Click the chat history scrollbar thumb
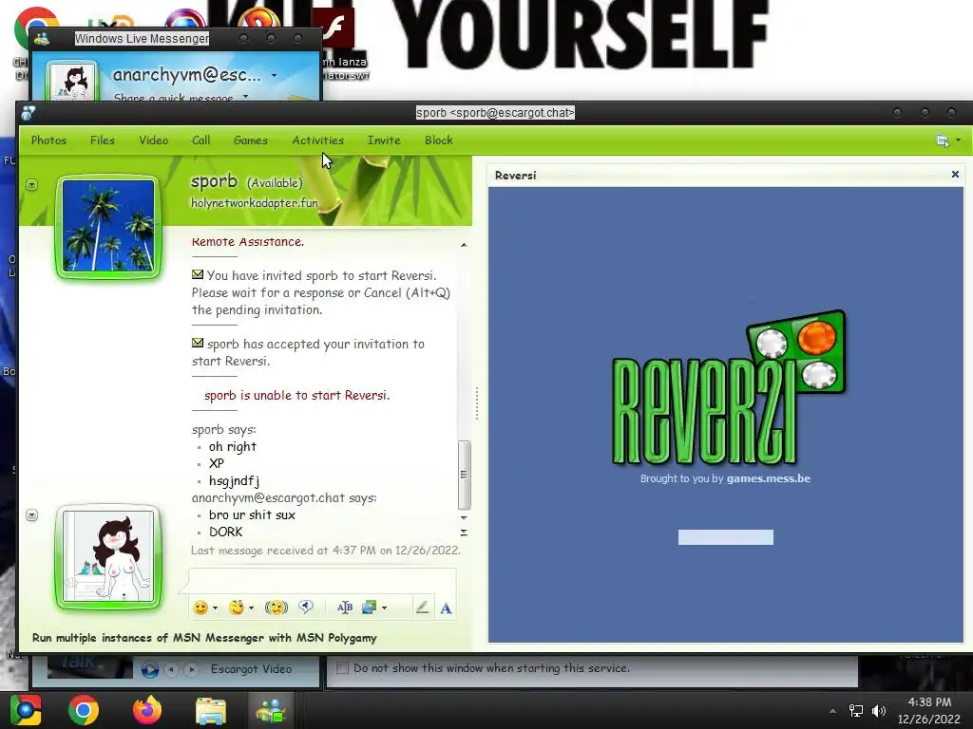 (x=464, y=475)
